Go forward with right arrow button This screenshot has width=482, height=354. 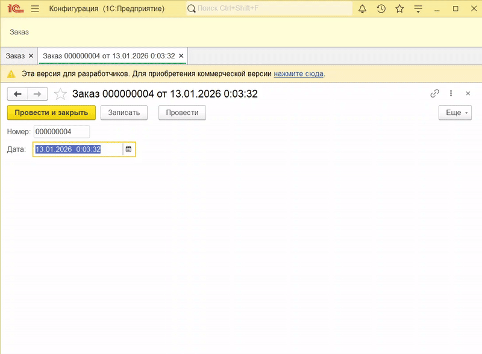37,94
